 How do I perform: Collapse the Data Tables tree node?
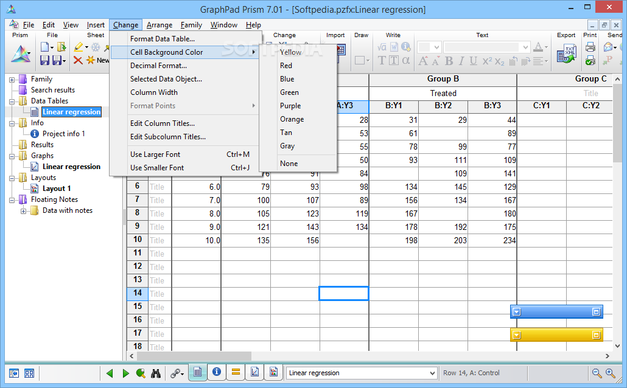tap(12, 102)
